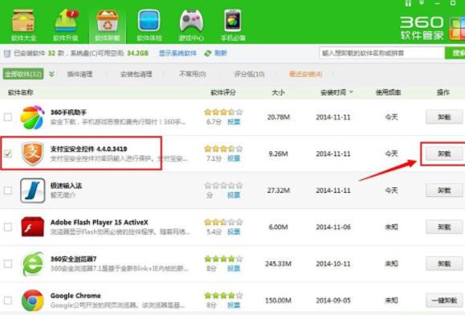Screen dimensions: 465x315
Task: Uncheck the 支付宝安全控件 checkbox
Action: tap(8, 153)
